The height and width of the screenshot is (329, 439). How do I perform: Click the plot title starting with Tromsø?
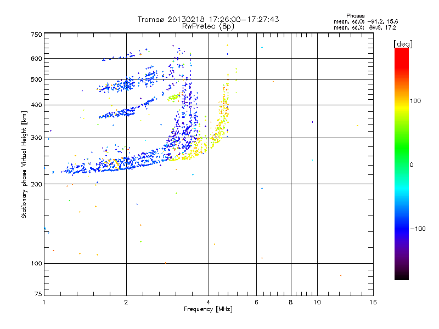click(208, 19)
